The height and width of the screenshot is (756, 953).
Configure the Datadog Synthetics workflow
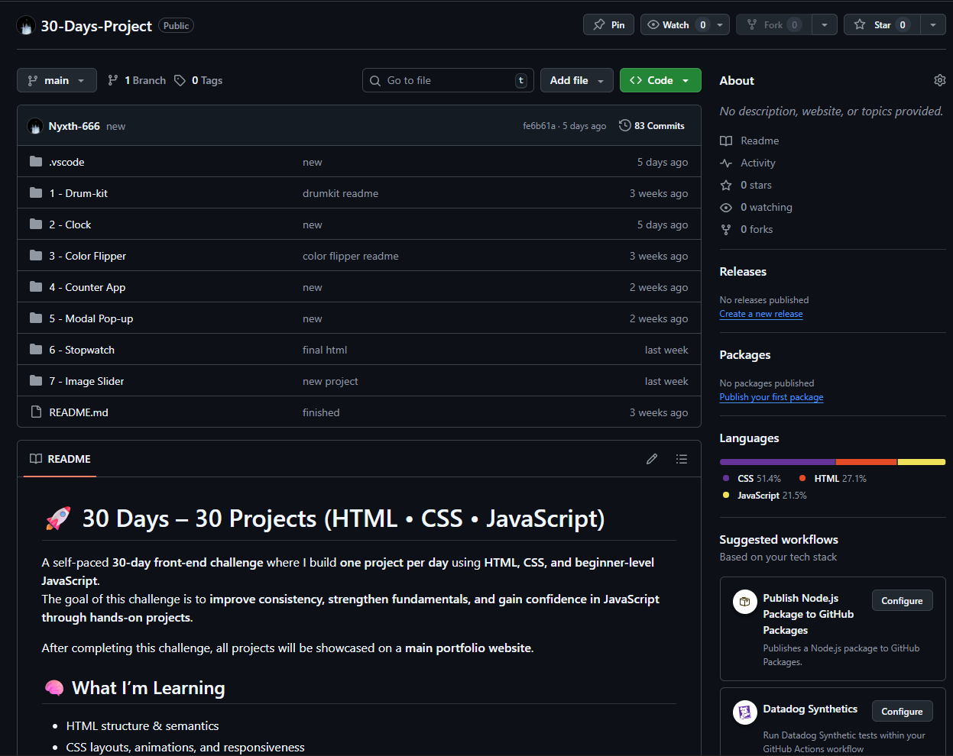pyautogui.click(x=902, y=712)
